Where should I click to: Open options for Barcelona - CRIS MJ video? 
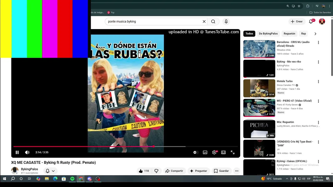tap(318, 43)
